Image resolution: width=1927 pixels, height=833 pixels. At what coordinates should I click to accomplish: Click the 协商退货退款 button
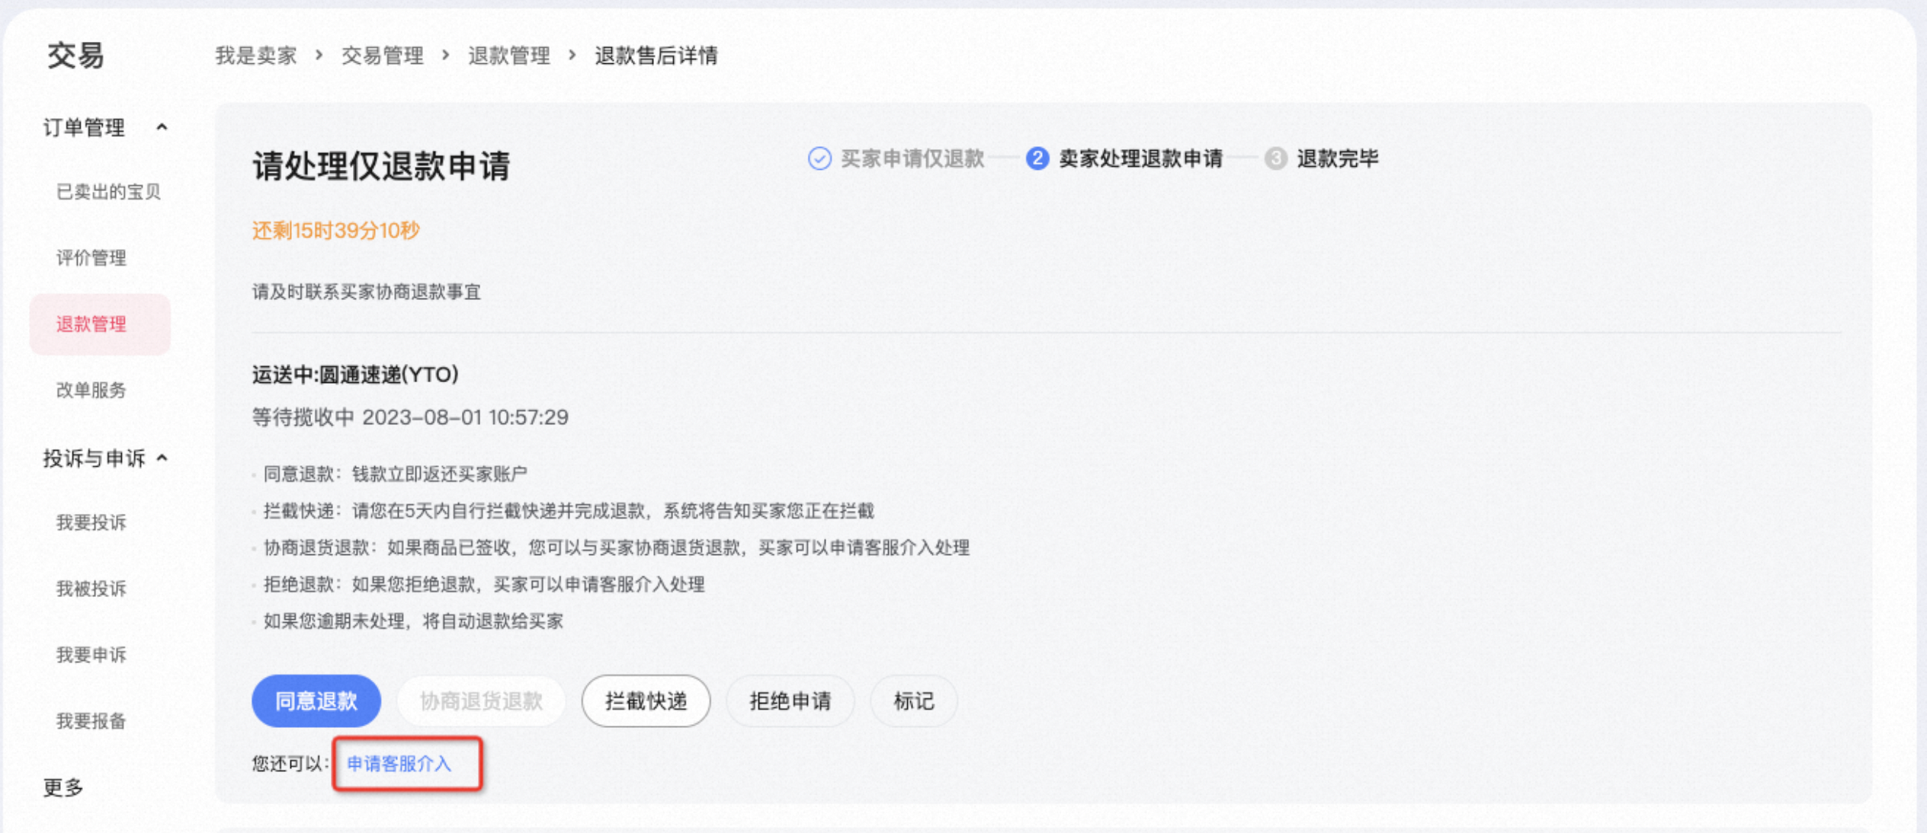pyautogui.click(x=481, y=701)
